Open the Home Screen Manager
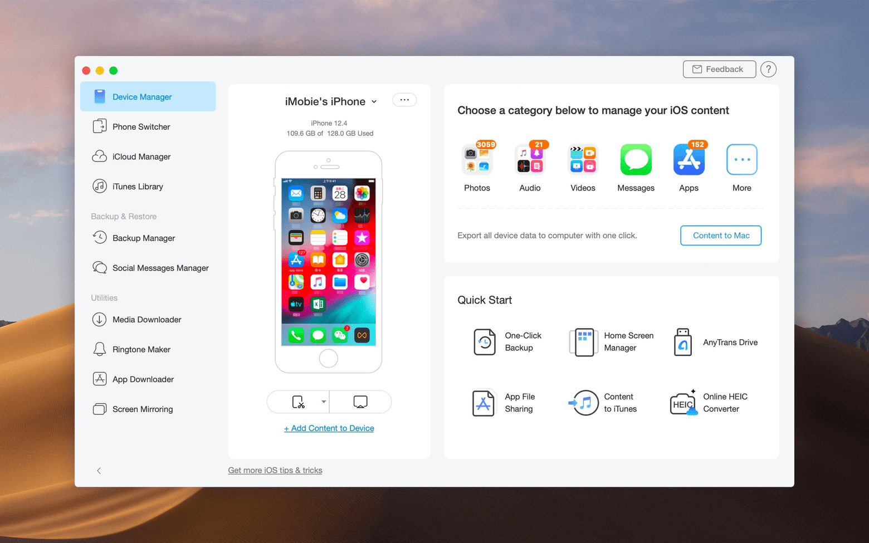The height and width of the screenshot is (543, 869). click(611, 342)
